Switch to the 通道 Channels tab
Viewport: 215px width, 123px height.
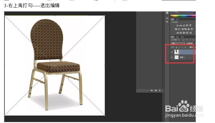click(x=177, y=37)
